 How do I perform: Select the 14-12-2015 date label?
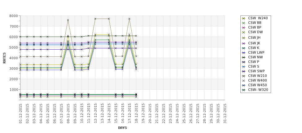tap(109, 113)
